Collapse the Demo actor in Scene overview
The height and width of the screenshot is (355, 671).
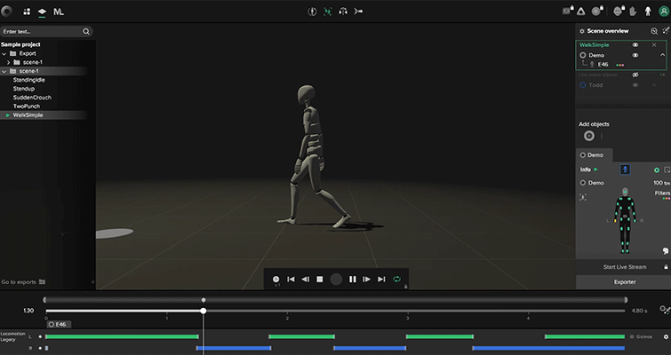click(662, 55)
